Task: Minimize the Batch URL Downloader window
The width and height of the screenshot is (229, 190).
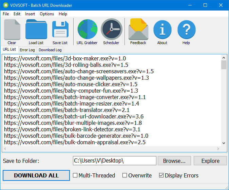Action: coord(190,5)
